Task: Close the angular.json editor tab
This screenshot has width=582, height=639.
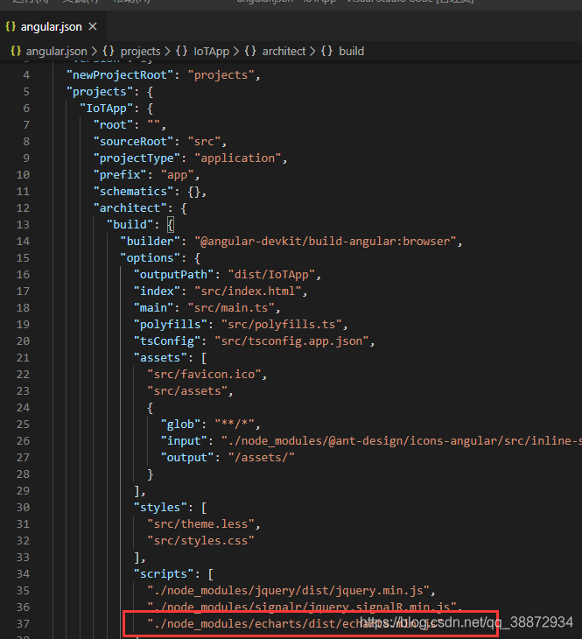Action: tap(93, 26)
